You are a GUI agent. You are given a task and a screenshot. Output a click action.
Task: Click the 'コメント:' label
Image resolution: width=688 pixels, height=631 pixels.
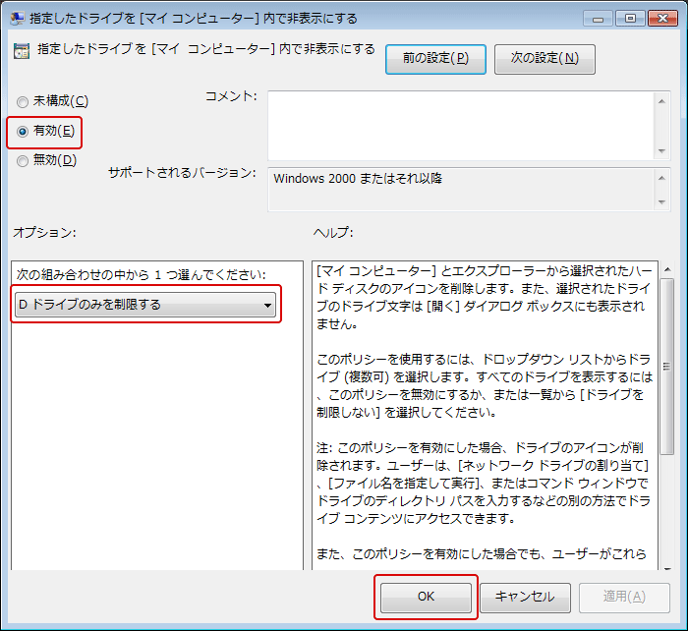pos(231,95)
